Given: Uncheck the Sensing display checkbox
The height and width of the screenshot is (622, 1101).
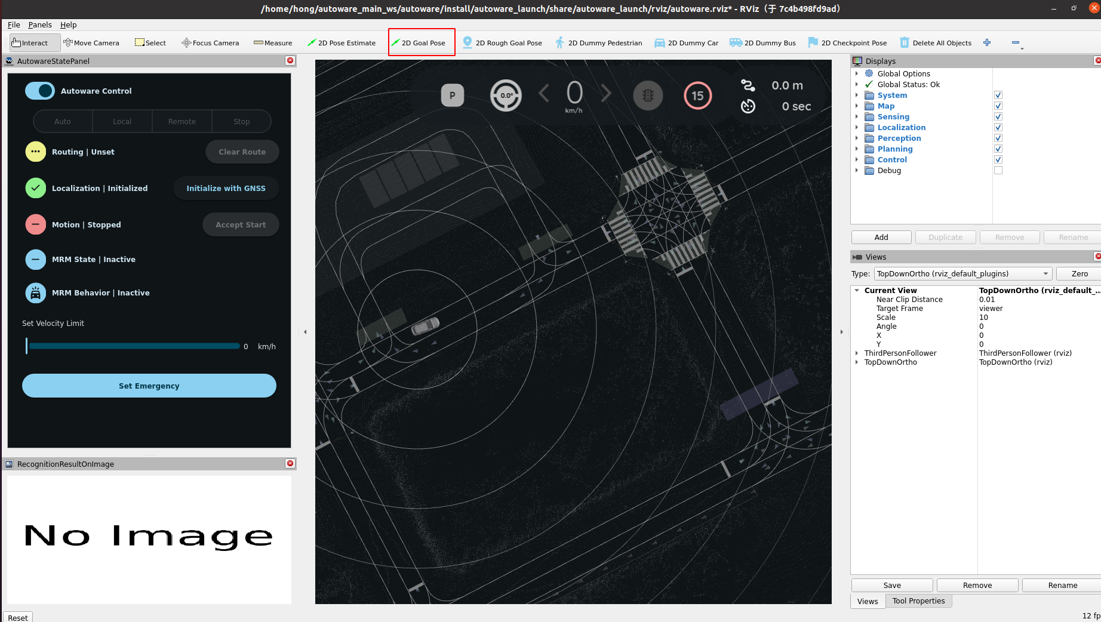Looking at the screenshot, I should [998, 116].
